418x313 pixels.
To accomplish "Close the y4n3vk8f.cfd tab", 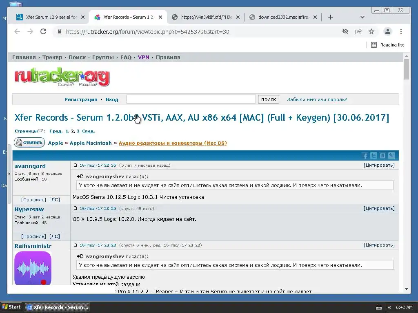I will click(238, 17).
